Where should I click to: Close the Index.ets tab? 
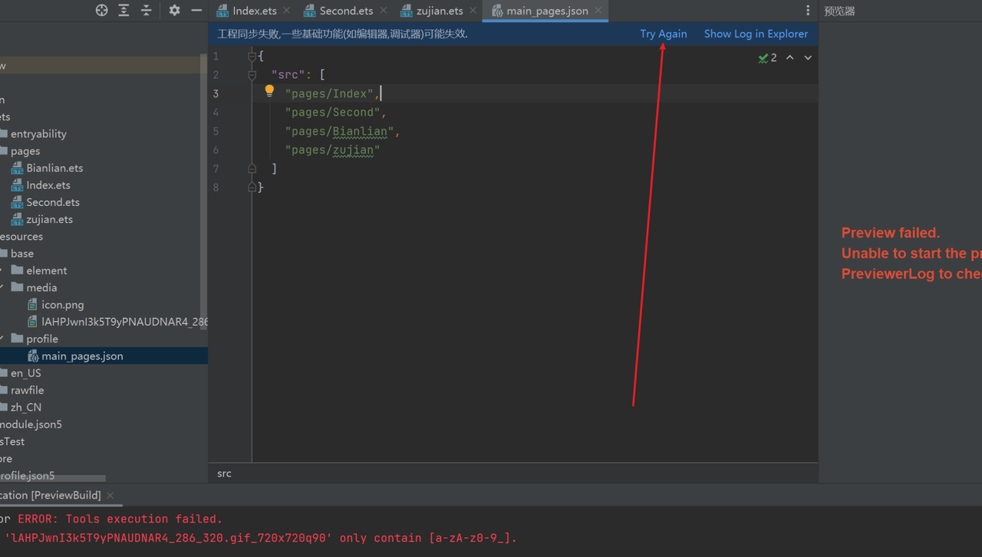[x=286, y=11]
